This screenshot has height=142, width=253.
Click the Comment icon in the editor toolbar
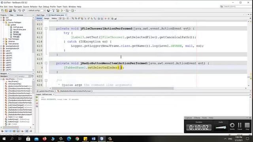(112, 19)
